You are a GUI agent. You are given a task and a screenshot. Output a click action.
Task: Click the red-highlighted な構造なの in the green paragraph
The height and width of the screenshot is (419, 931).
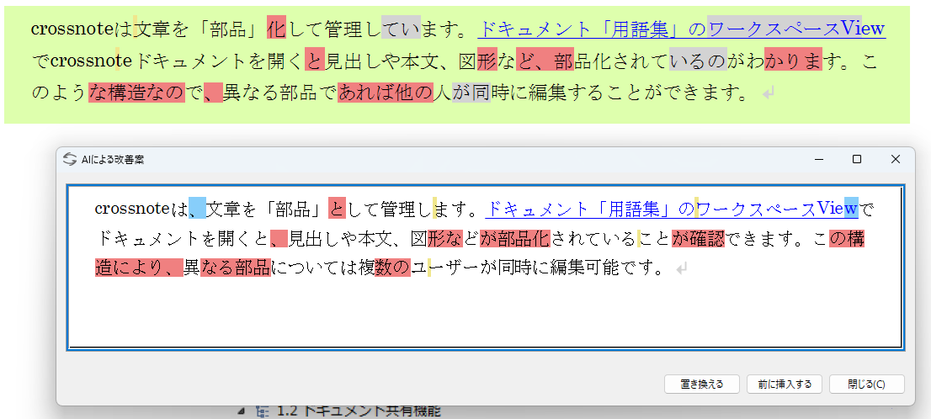[x=136, y=93]
